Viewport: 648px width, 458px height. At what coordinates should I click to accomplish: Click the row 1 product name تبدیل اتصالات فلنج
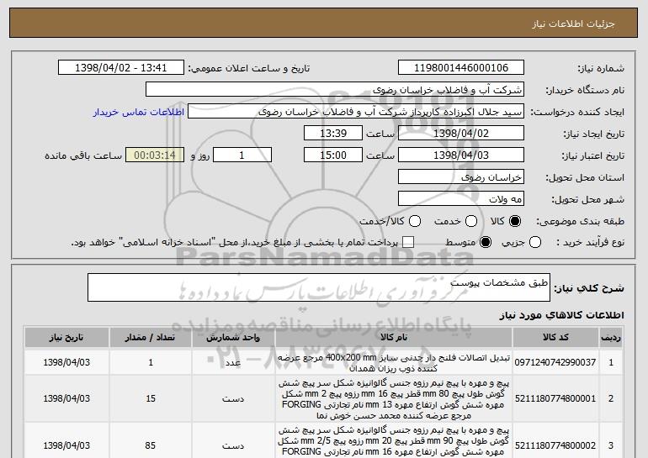(394, 363)
